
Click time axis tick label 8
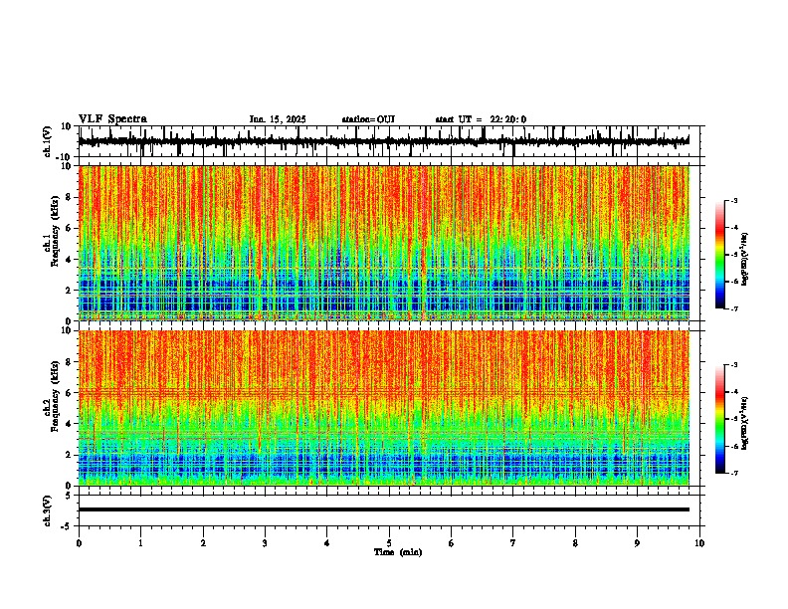[x=575, y=543]
